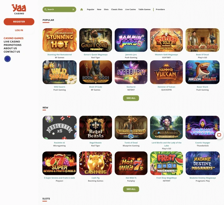
Task: Switch to the Live Casino tab
Action: 130,9
